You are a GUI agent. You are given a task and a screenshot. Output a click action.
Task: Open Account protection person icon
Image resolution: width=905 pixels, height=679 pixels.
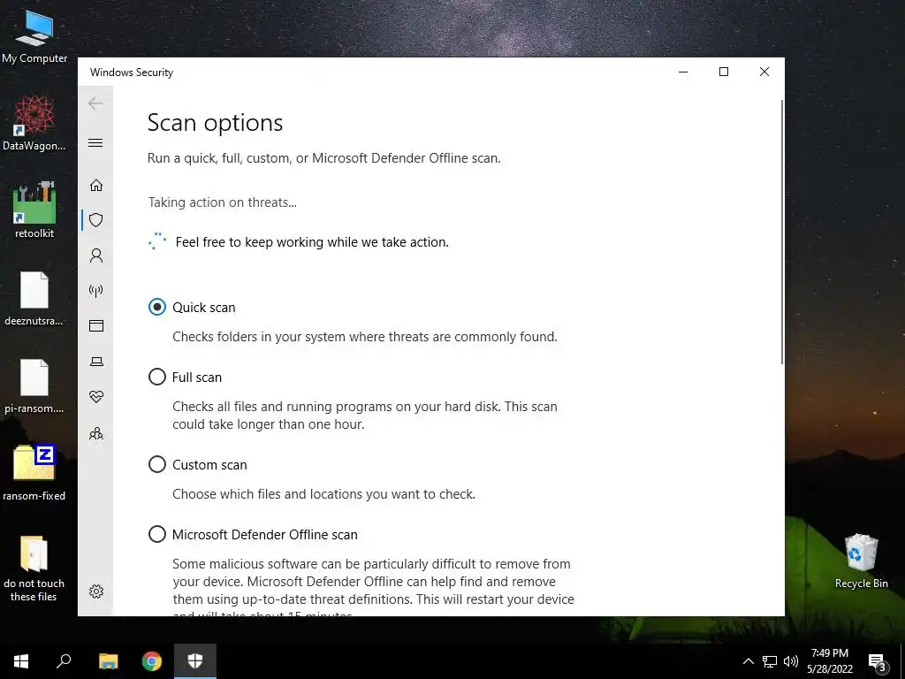click(x=95, y=256)
